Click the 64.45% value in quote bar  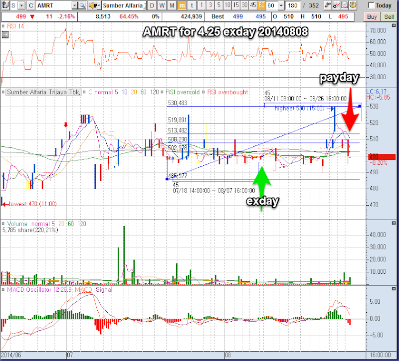(x=129, y=17)
